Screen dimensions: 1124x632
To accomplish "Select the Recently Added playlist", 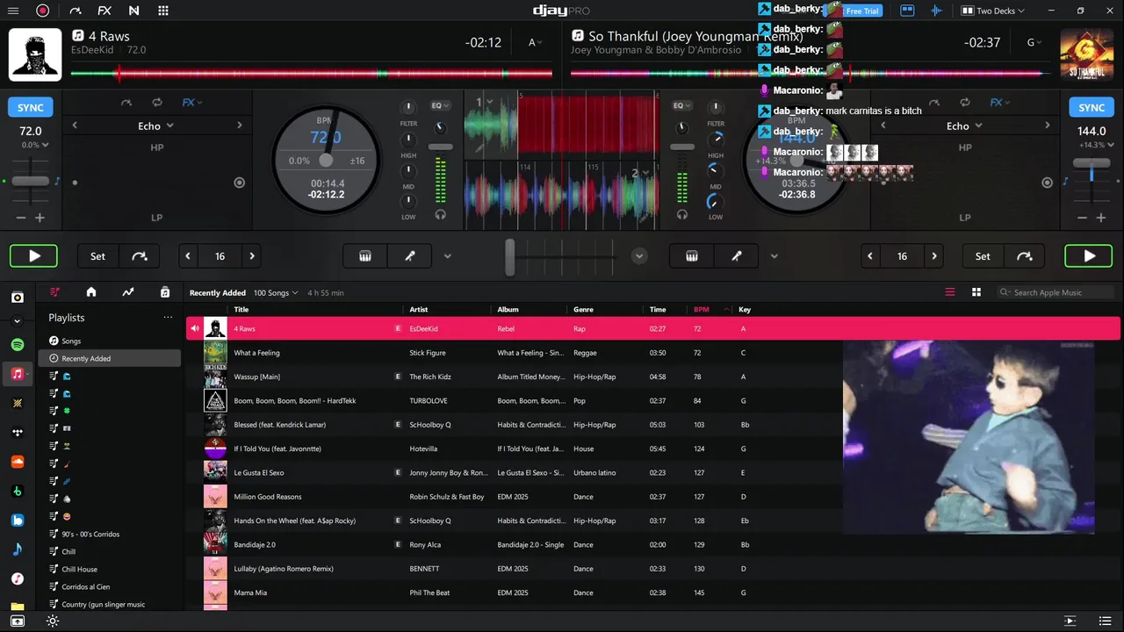I will pos(110,358).
